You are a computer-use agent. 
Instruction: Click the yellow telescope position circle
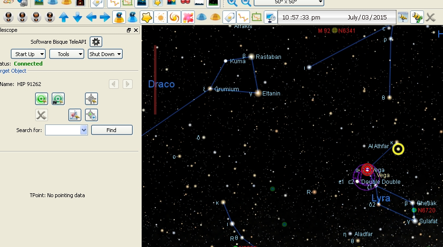coord(398,149)
